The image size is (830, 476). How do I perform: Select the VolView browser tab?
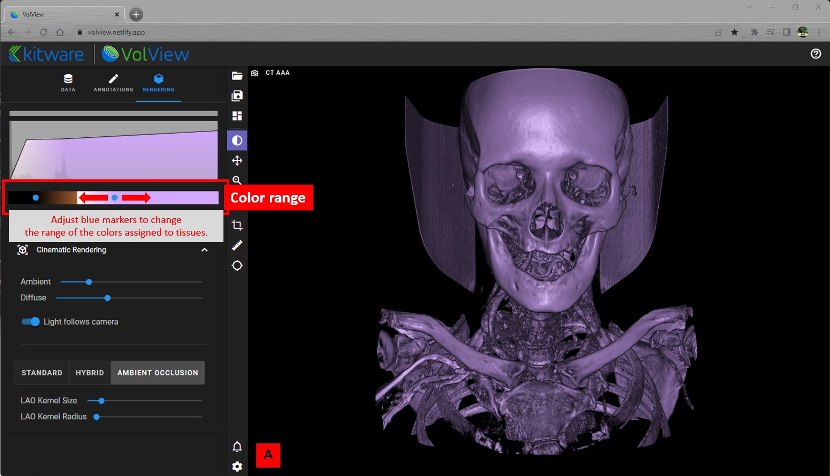click(65, 15)
